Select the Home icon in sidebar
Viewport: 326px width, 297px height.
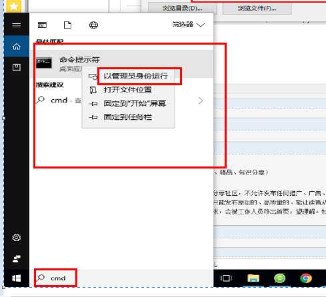pos(17,47)
